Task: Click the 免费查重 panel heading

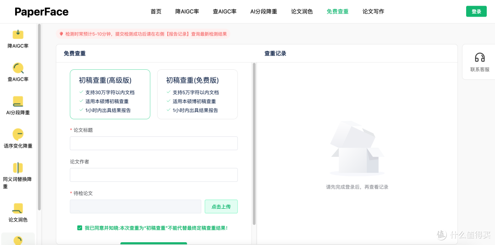Action: click(75, 53)
